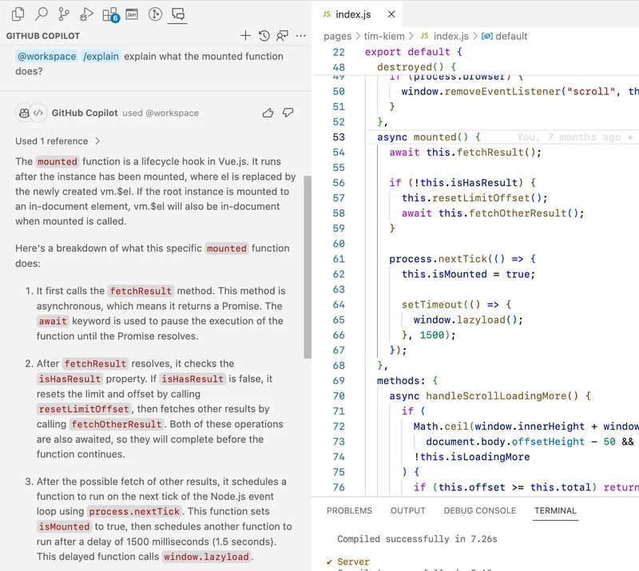Viewport: 639px width, 571px height.
Task: Select the Chat view icon
Action: click(177, 14)
